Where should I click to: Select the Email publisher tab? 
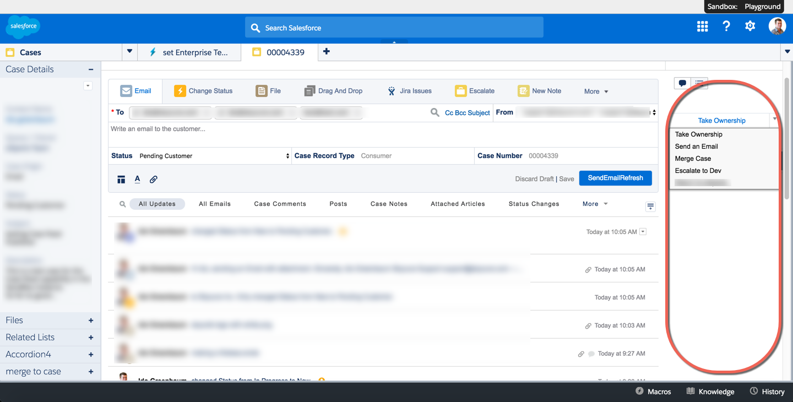(x=135, y=91)
